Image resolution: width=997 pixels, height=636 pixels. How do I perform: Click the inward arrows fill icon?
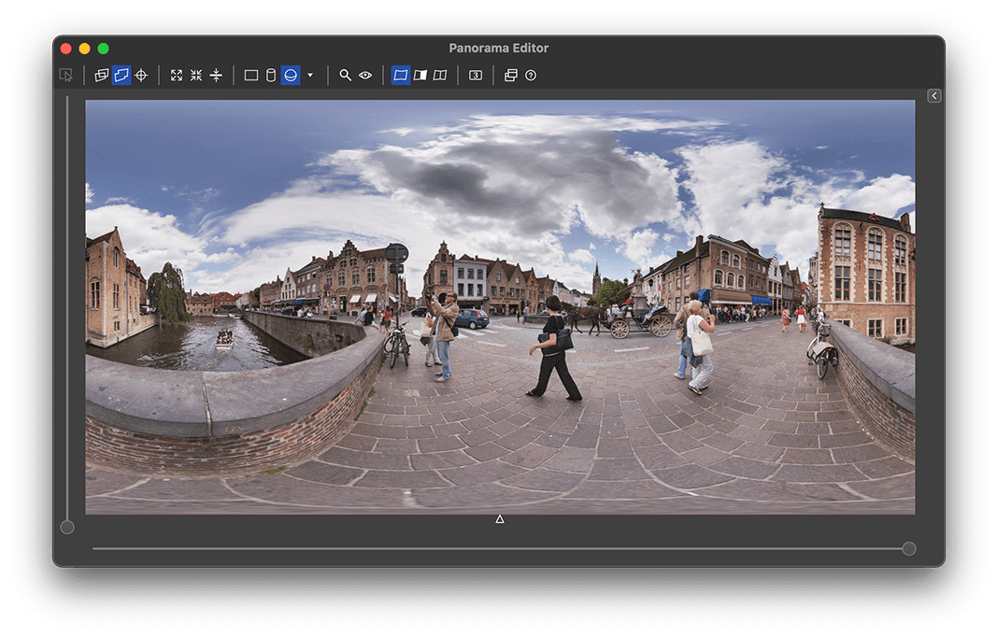point(196,76)
